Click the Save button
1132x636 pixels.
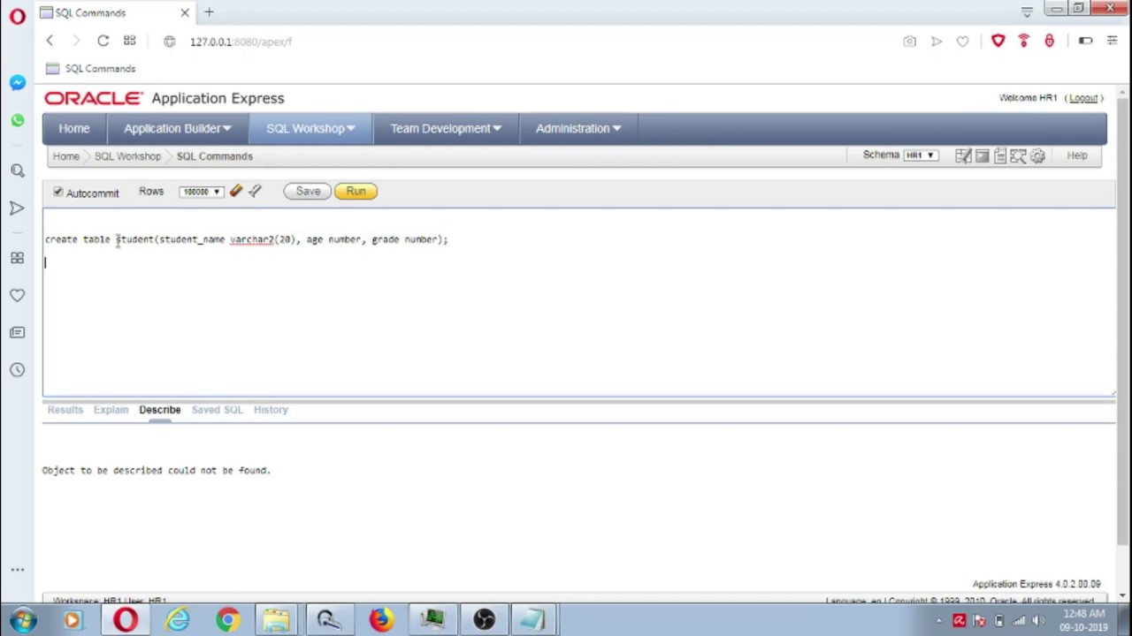click(x=308, y=191)
